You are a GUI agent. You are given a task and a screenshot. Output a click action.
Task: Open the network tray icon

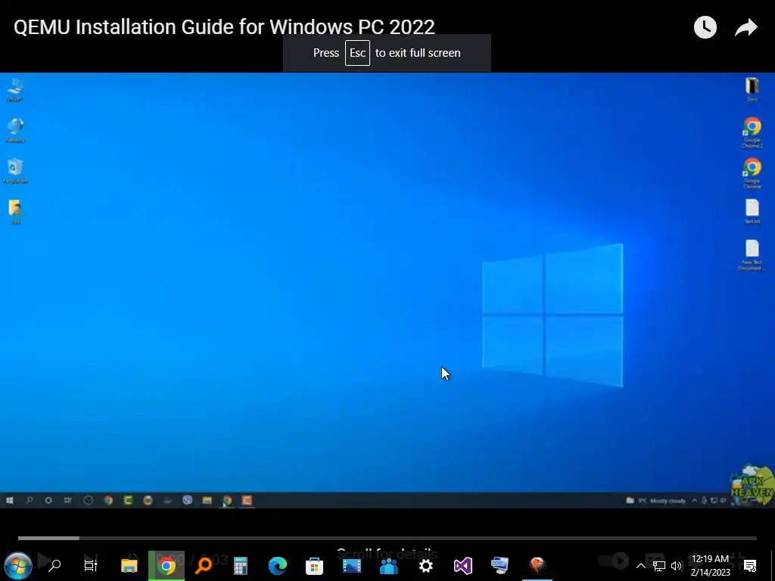click(x=659, y=566)
